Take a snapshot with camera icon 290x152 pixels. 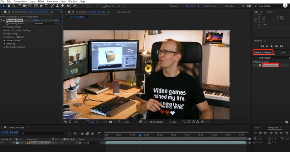pyautogui.click(x=111, y=122)
